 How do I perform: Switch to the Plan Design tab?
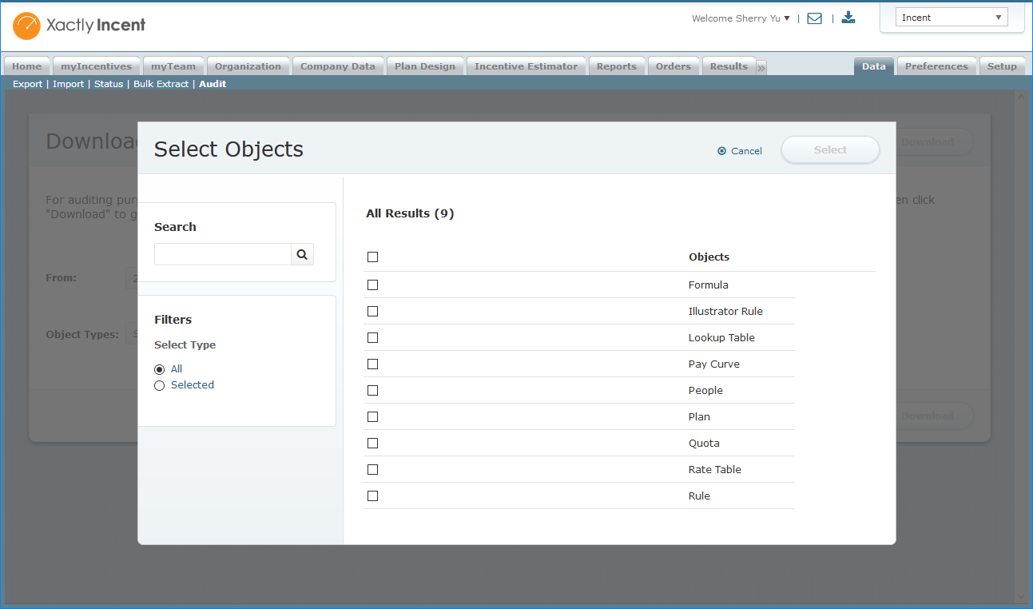point(424,66)
